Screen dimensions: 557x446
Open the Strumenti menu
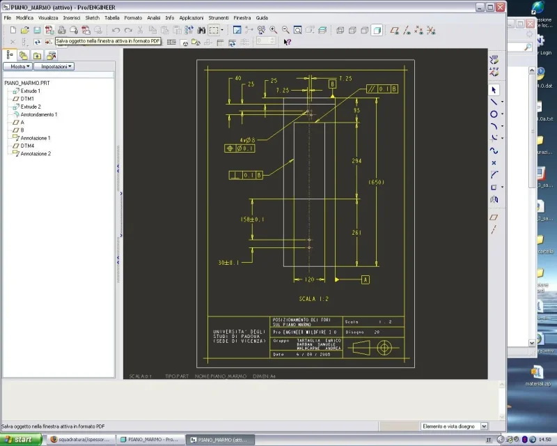click(x=219, y=18)
